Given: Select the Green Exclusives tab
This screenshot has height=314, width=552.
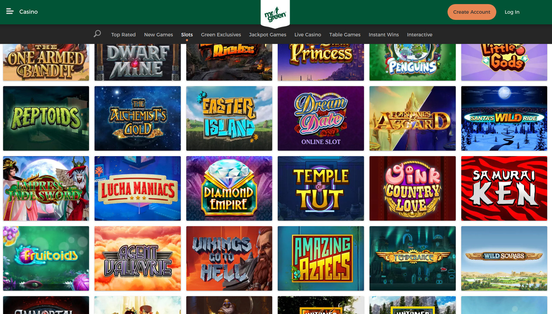Looking at the screenshot, I should coord(221,35).
